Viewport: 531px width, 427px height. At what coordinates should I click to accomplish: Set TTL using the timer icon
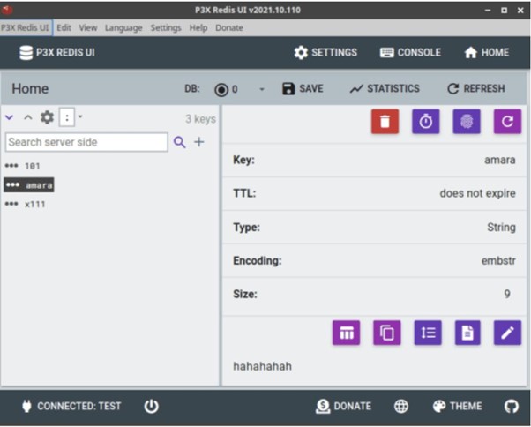pyautogui.click(x=426, y=121)
